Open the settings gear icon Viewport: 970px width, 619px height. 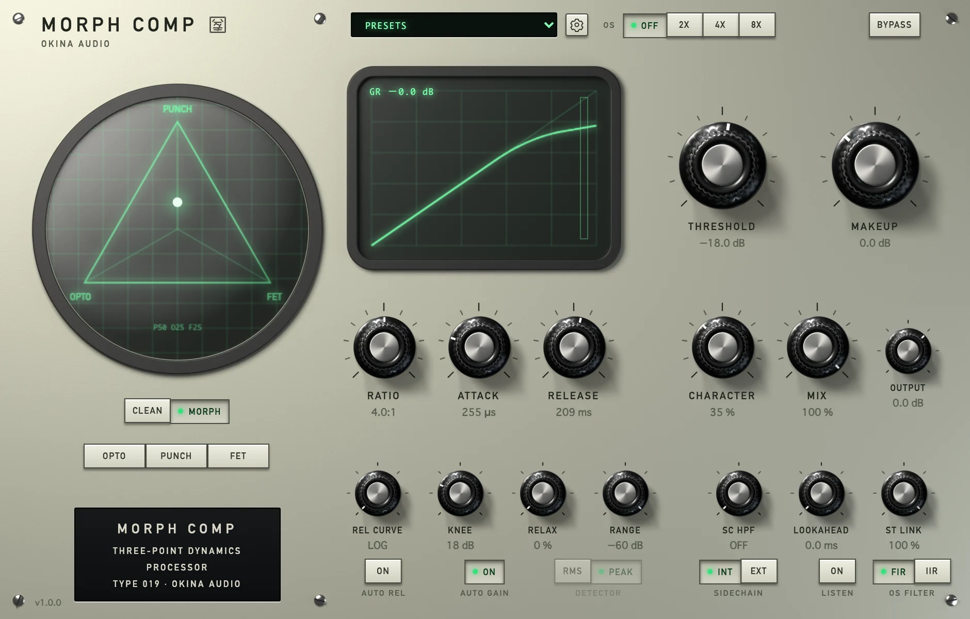tap(576, 25)
